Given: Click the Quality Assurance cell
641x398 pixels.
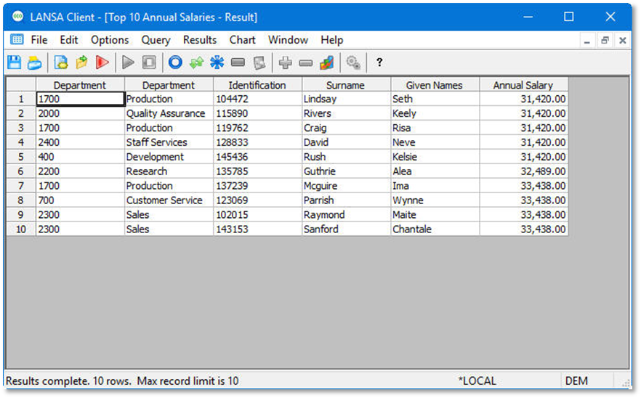Looking at the screenshot, I should tap(169, 113).
